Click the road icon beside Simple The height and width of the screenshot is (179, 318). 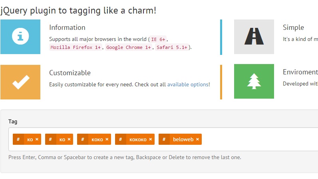(254, 36)
